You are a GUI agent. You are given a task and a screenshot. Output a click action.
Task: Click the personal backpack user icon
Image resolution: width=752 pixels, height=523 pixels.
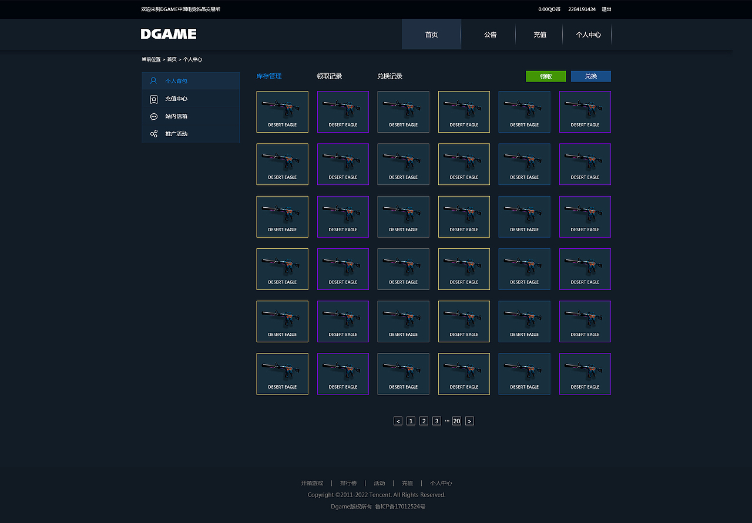(153, 81)
